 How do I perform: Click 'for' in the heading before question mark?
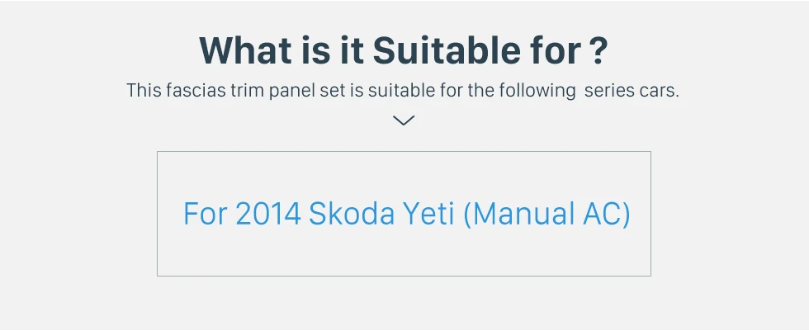556,50
